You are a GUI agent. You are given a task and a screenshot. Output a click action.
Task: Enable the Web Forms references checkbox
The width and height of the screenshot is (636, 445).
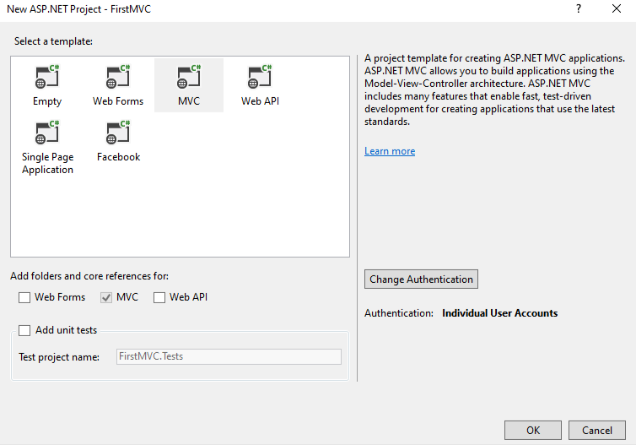tap(24, 297)
